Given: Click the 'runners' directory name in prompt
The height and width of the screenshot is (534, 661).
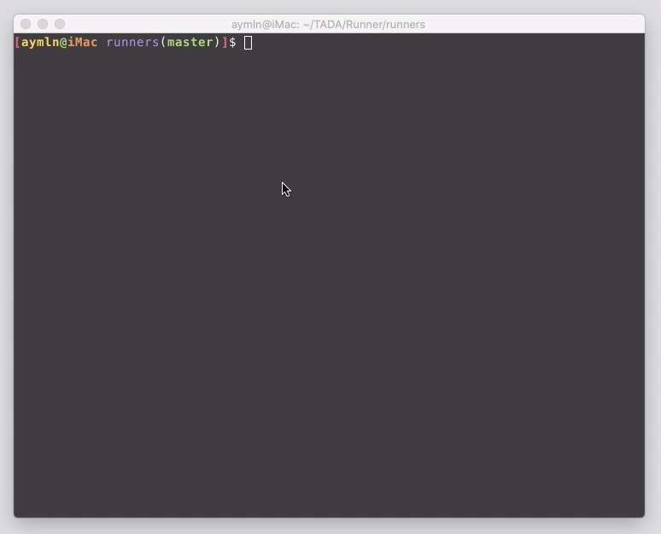Looking at the screenshot, I should (x=132, y=42).
